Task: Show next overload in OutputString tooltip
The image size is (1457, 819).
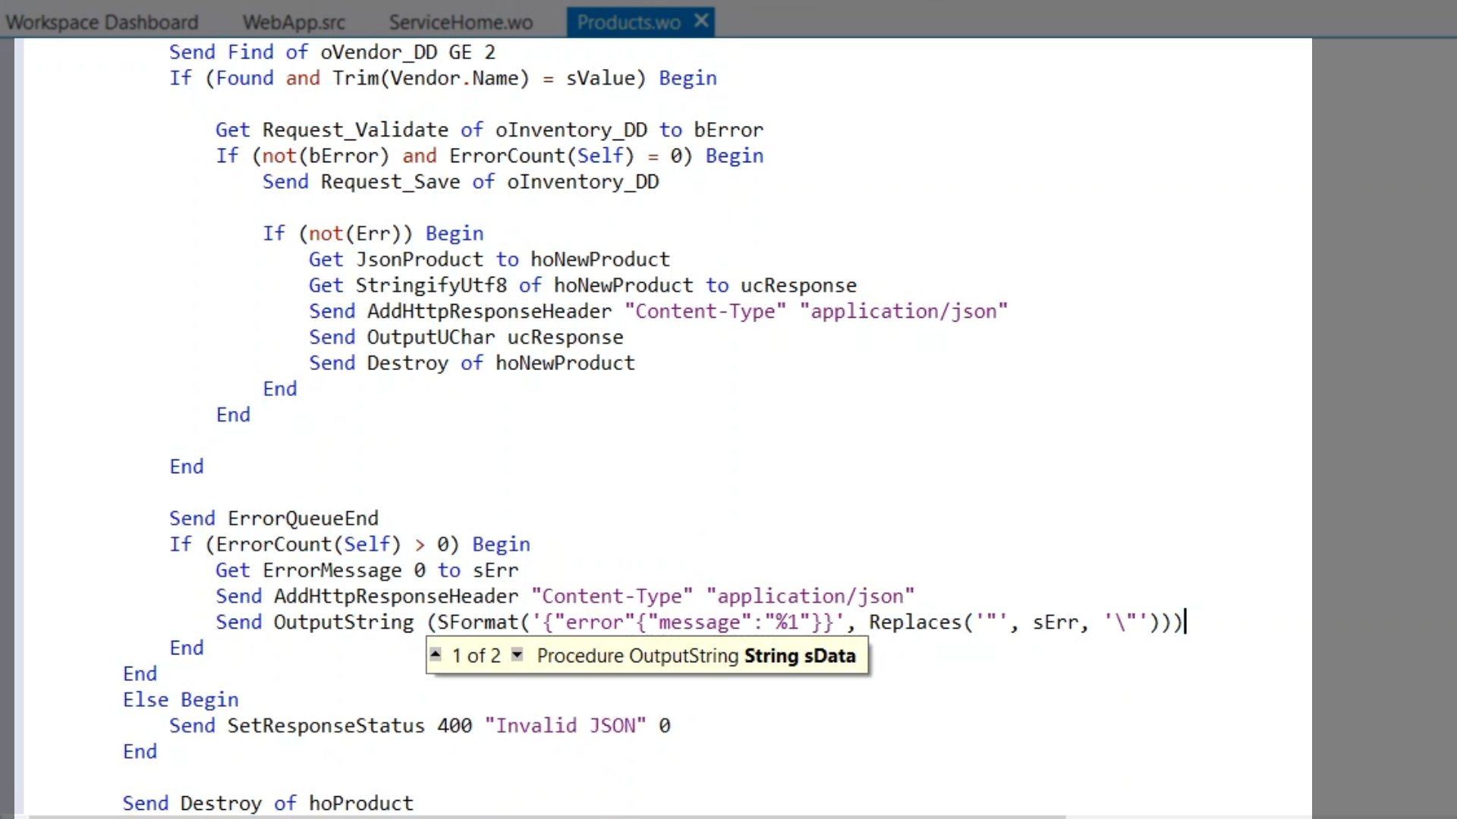Action: click(517, 654)
